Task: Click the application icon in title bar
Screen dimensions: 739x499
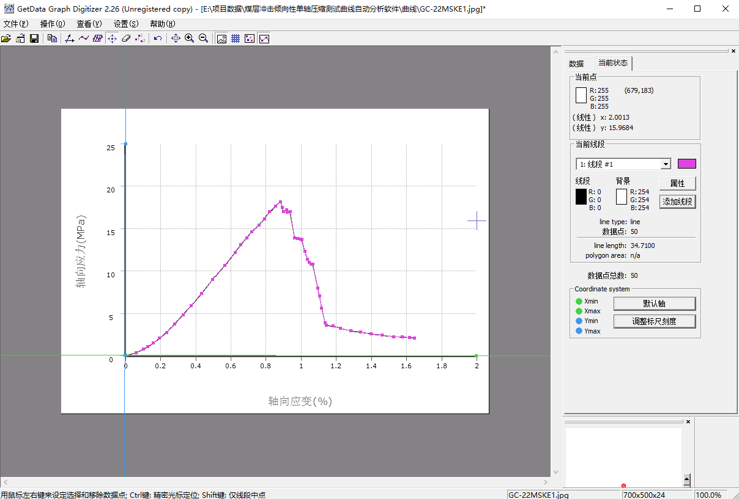Action: point(8,9)
